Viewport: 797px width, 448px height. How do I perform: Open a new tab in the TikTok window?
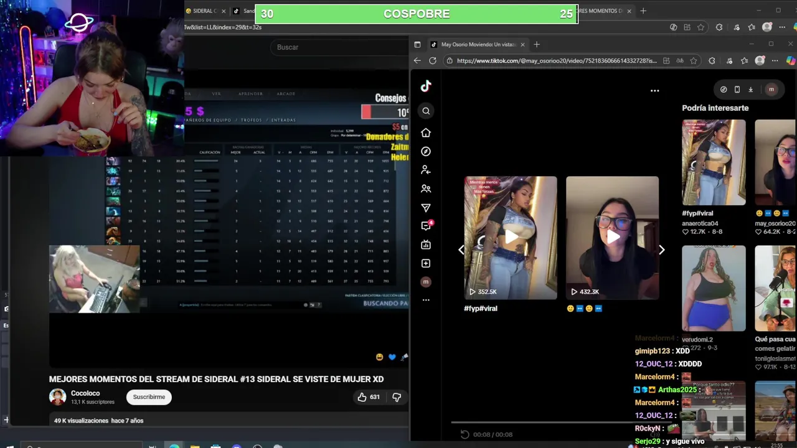click(x=537, y=44)
